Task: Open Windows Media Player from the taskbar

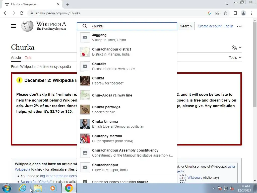Action: [x=53, y=188]
